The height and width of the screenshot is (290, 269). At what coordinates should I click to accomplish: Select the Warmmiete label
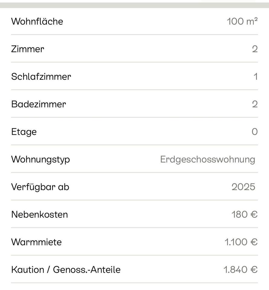(36, 242)
